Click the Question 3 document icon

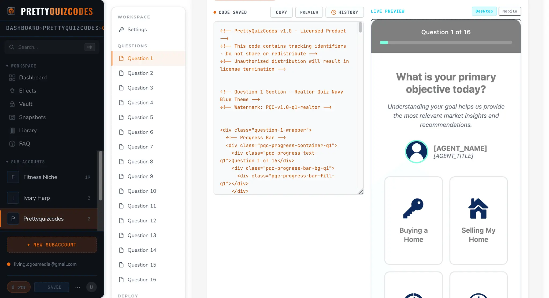(121, 88)
